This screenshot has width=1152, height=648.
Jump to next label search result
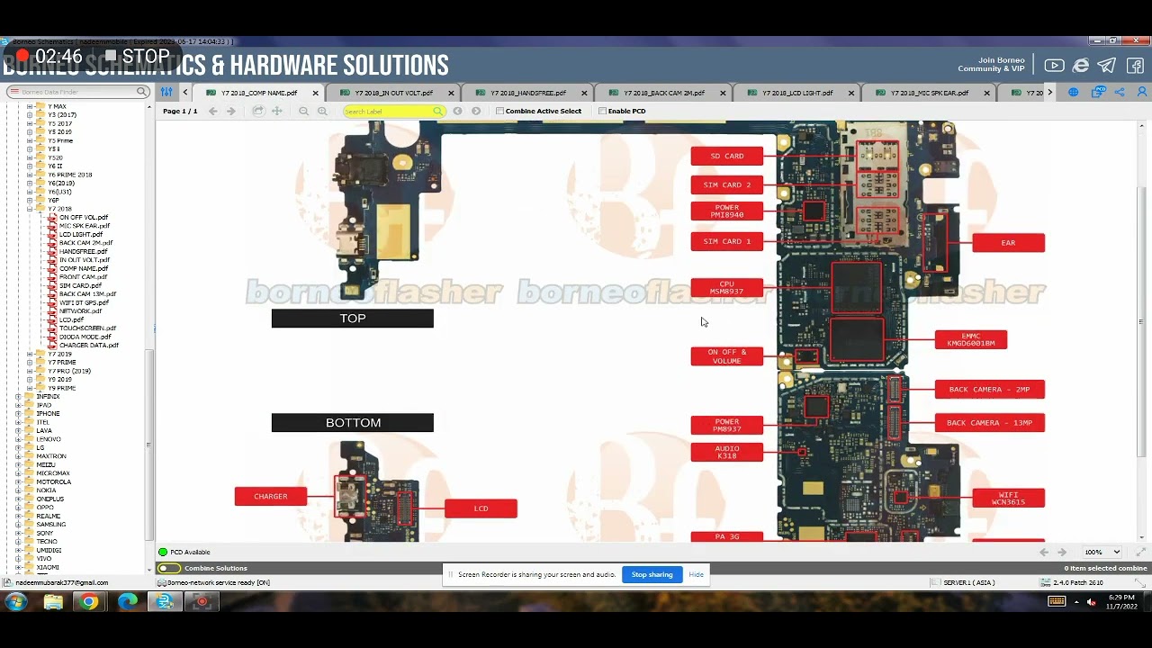[476, 111]
